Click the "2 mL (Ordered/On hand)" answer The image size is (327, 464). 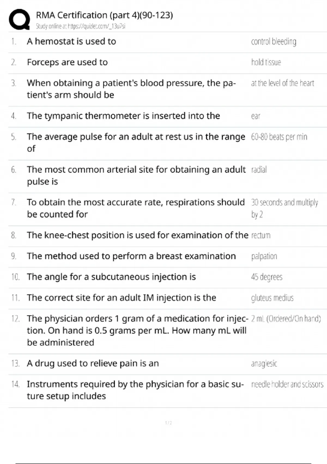[x=286, y=319]
